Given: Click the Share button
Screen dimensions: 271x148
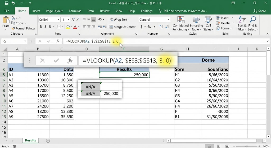Looking at the screenshot, I should (x=260, y=11).
